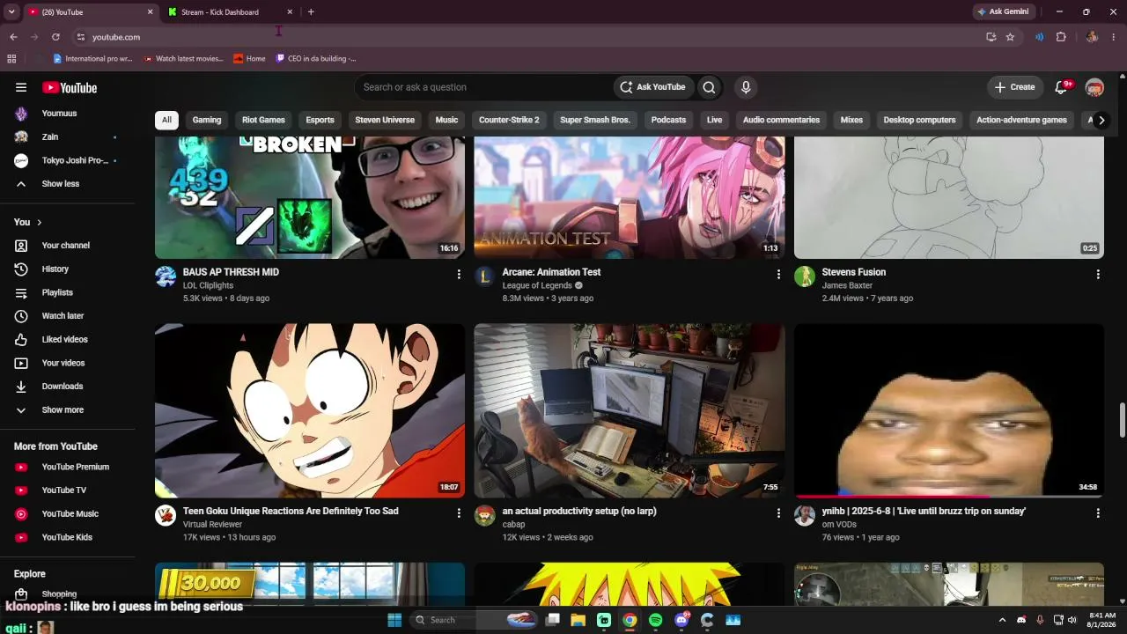This screenshot has width=1127, height=634.
Task: Open the account avatar menu
Action: 1094,87
